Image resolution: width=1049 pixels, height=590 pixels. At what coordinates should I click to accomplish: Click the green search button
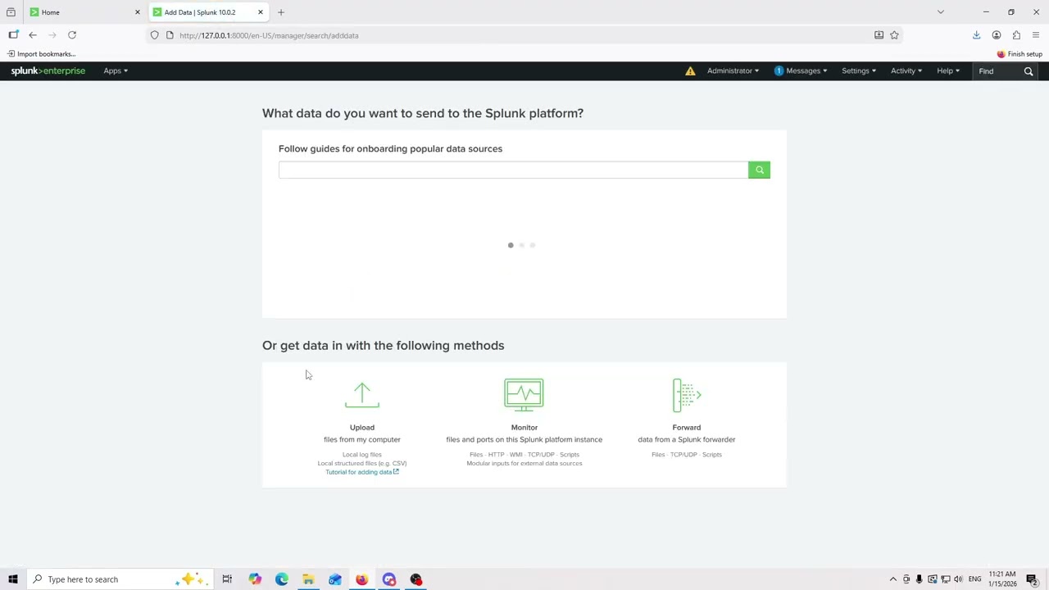click(x=759, y=170)
